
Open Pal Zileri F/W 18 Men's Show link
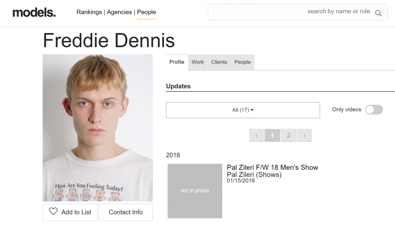point(272,167)
